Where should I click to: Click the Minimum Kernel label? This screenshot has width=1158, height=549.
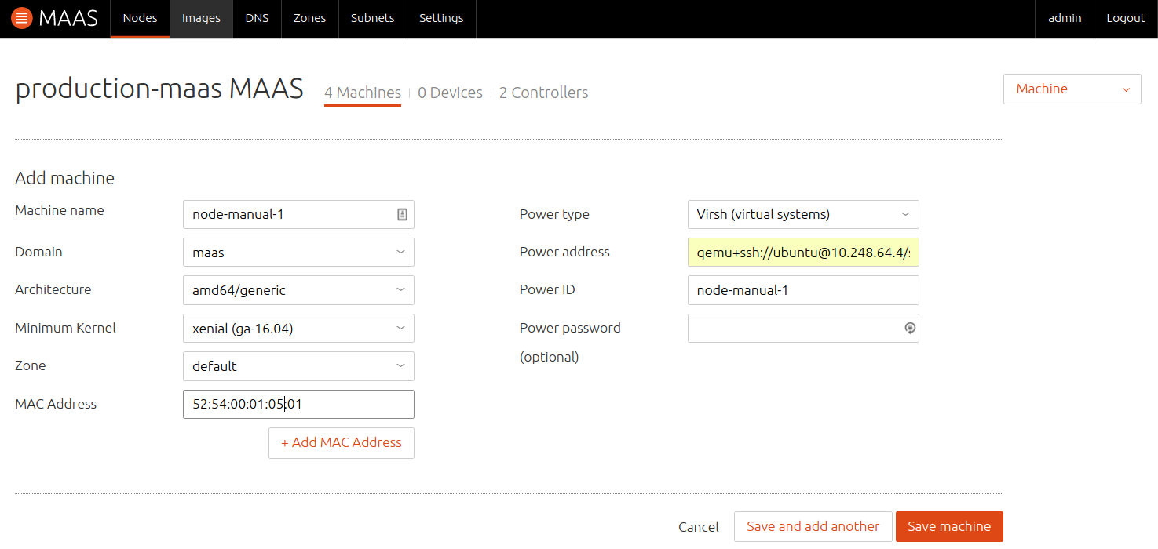(65, 328)
